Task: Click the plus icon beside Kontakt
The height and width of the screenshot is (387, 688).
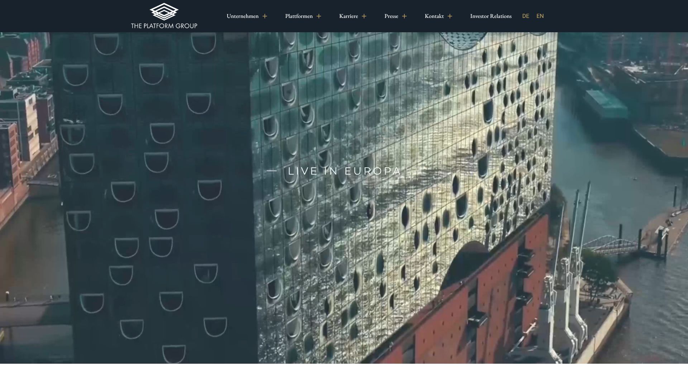Action: click(450, 16)
